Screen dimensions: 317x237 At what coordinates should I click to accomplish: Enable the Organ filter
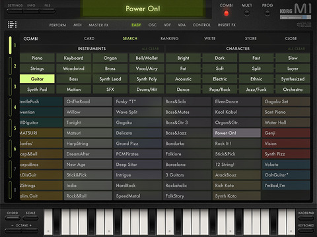(x=110, y=58)
